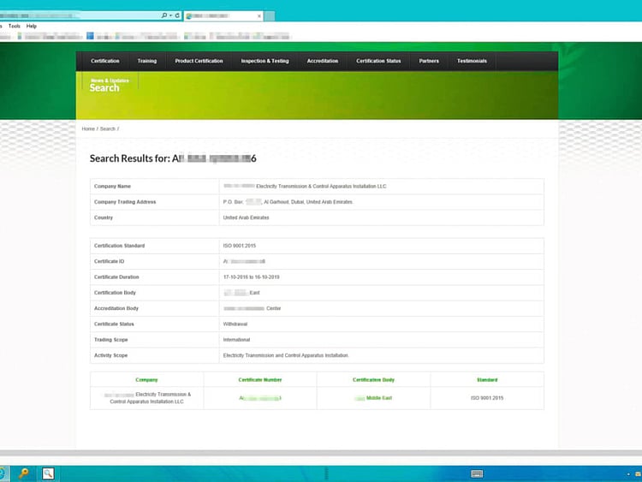Open the Tools menu
Screen dimensions: 642x482
15,27
